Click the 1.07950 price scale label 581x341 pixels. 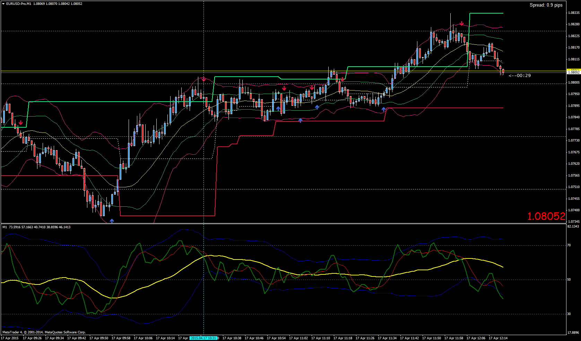pyautogui.click(x=574, y=94)
